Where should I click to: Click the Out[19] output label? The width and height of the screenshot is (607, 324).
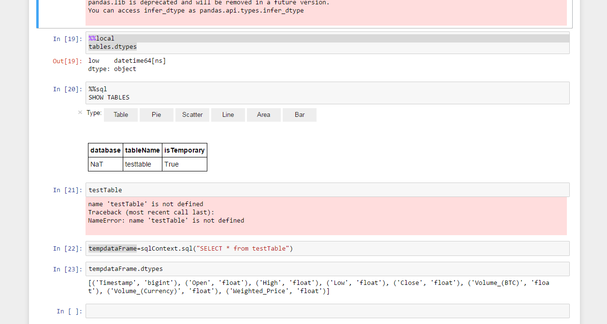click(66, 60)
